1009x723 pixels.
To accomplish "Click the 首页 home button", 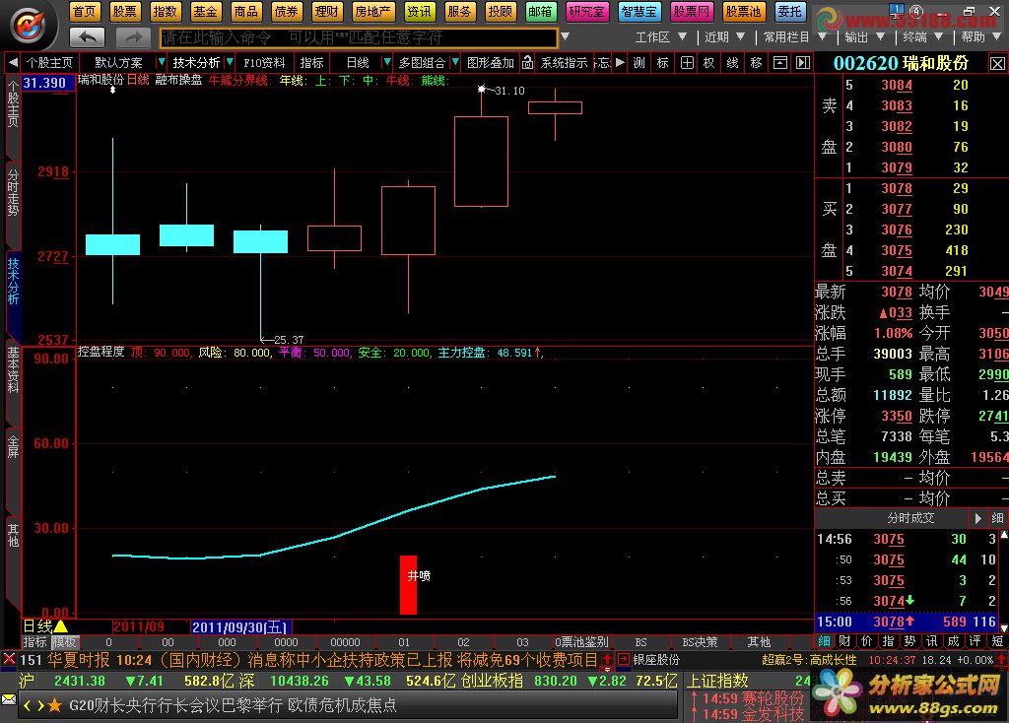I will [84, 11].
